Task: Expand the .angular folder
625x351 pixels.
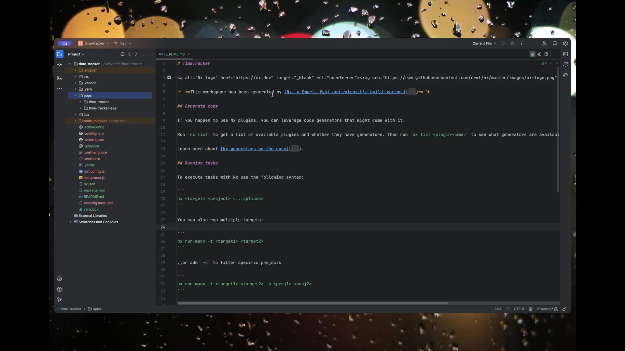Action: 75,70
